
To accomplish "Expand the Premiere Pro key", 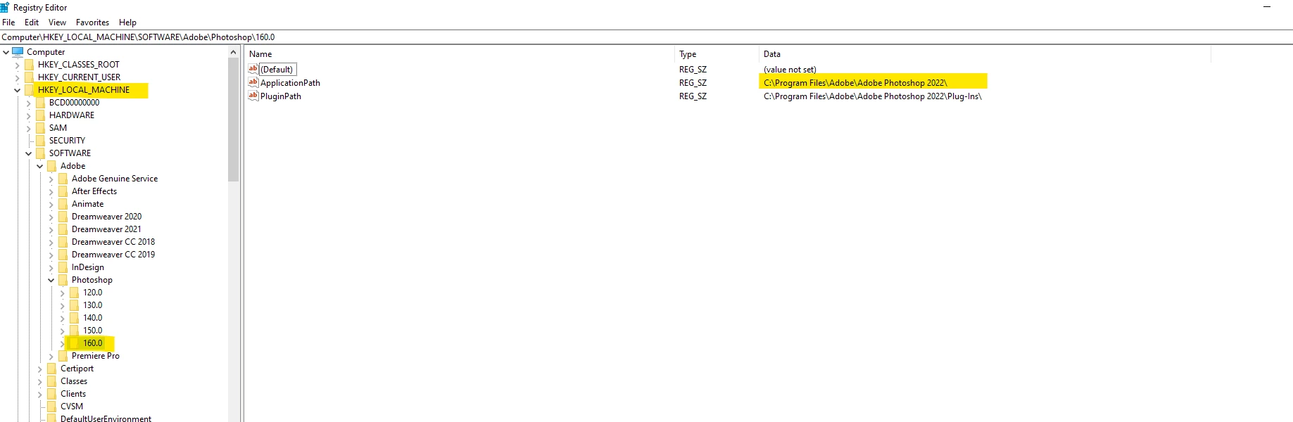I will tap(51, 356).
